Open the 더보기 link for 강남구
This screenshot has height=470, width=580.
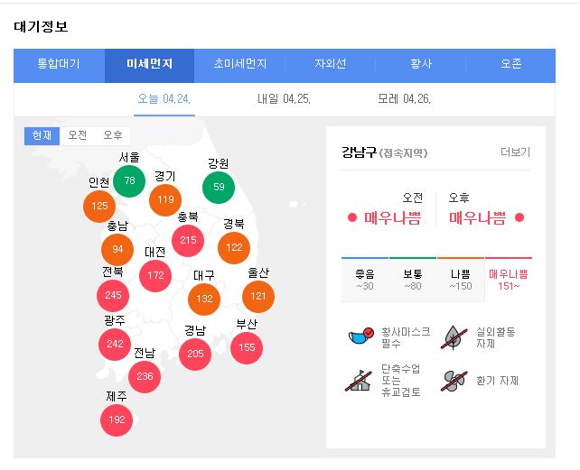point(515,152)
